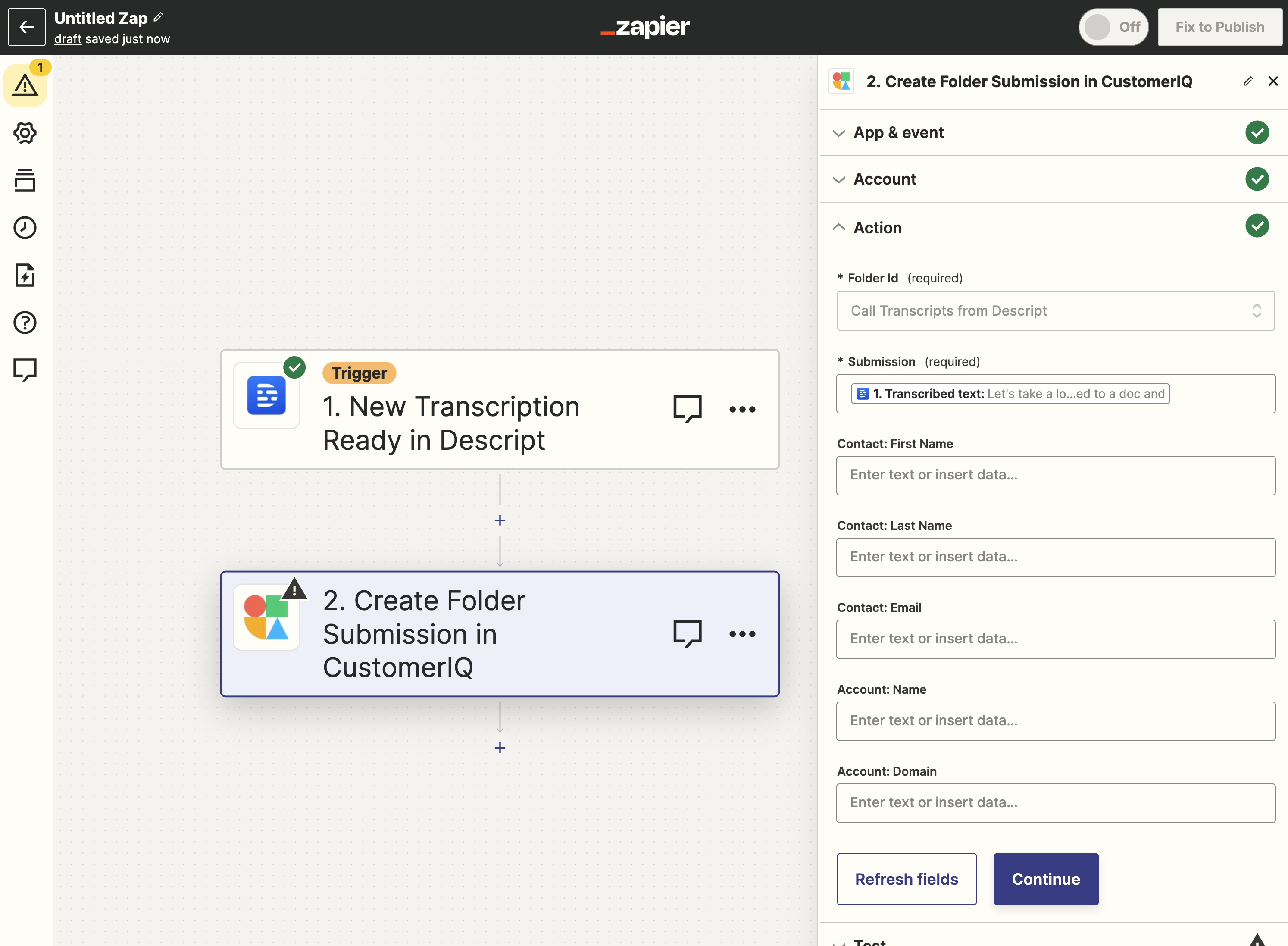Expand the Account section

[885, 179]
